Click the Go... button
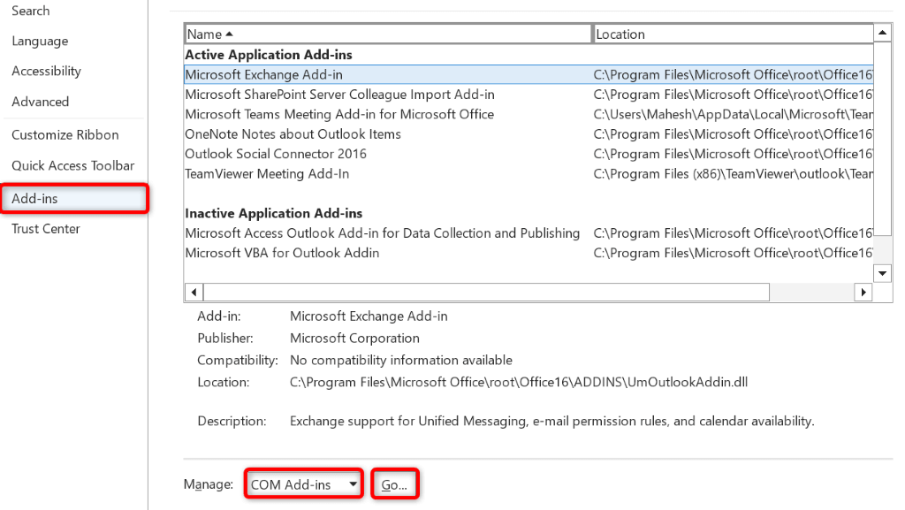This screenshot has width=905, height=510. (x=394, y=484)
